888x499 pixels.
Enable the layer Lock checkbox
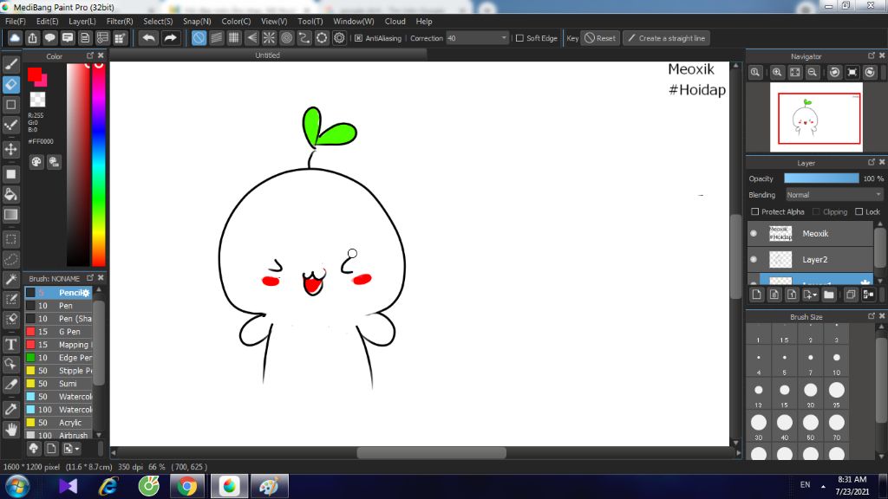(859, 211)
